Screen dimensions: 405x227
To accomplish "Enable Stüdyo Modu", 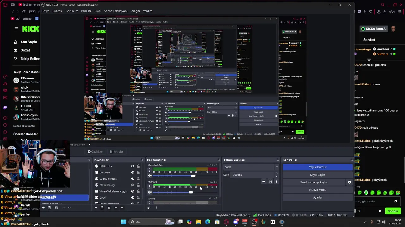I will point(317,190).
